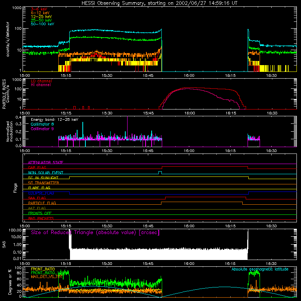Screen dimensions: 301x301
Task: Click the vertical 'Flags' axis title
Action: point(15,188)
